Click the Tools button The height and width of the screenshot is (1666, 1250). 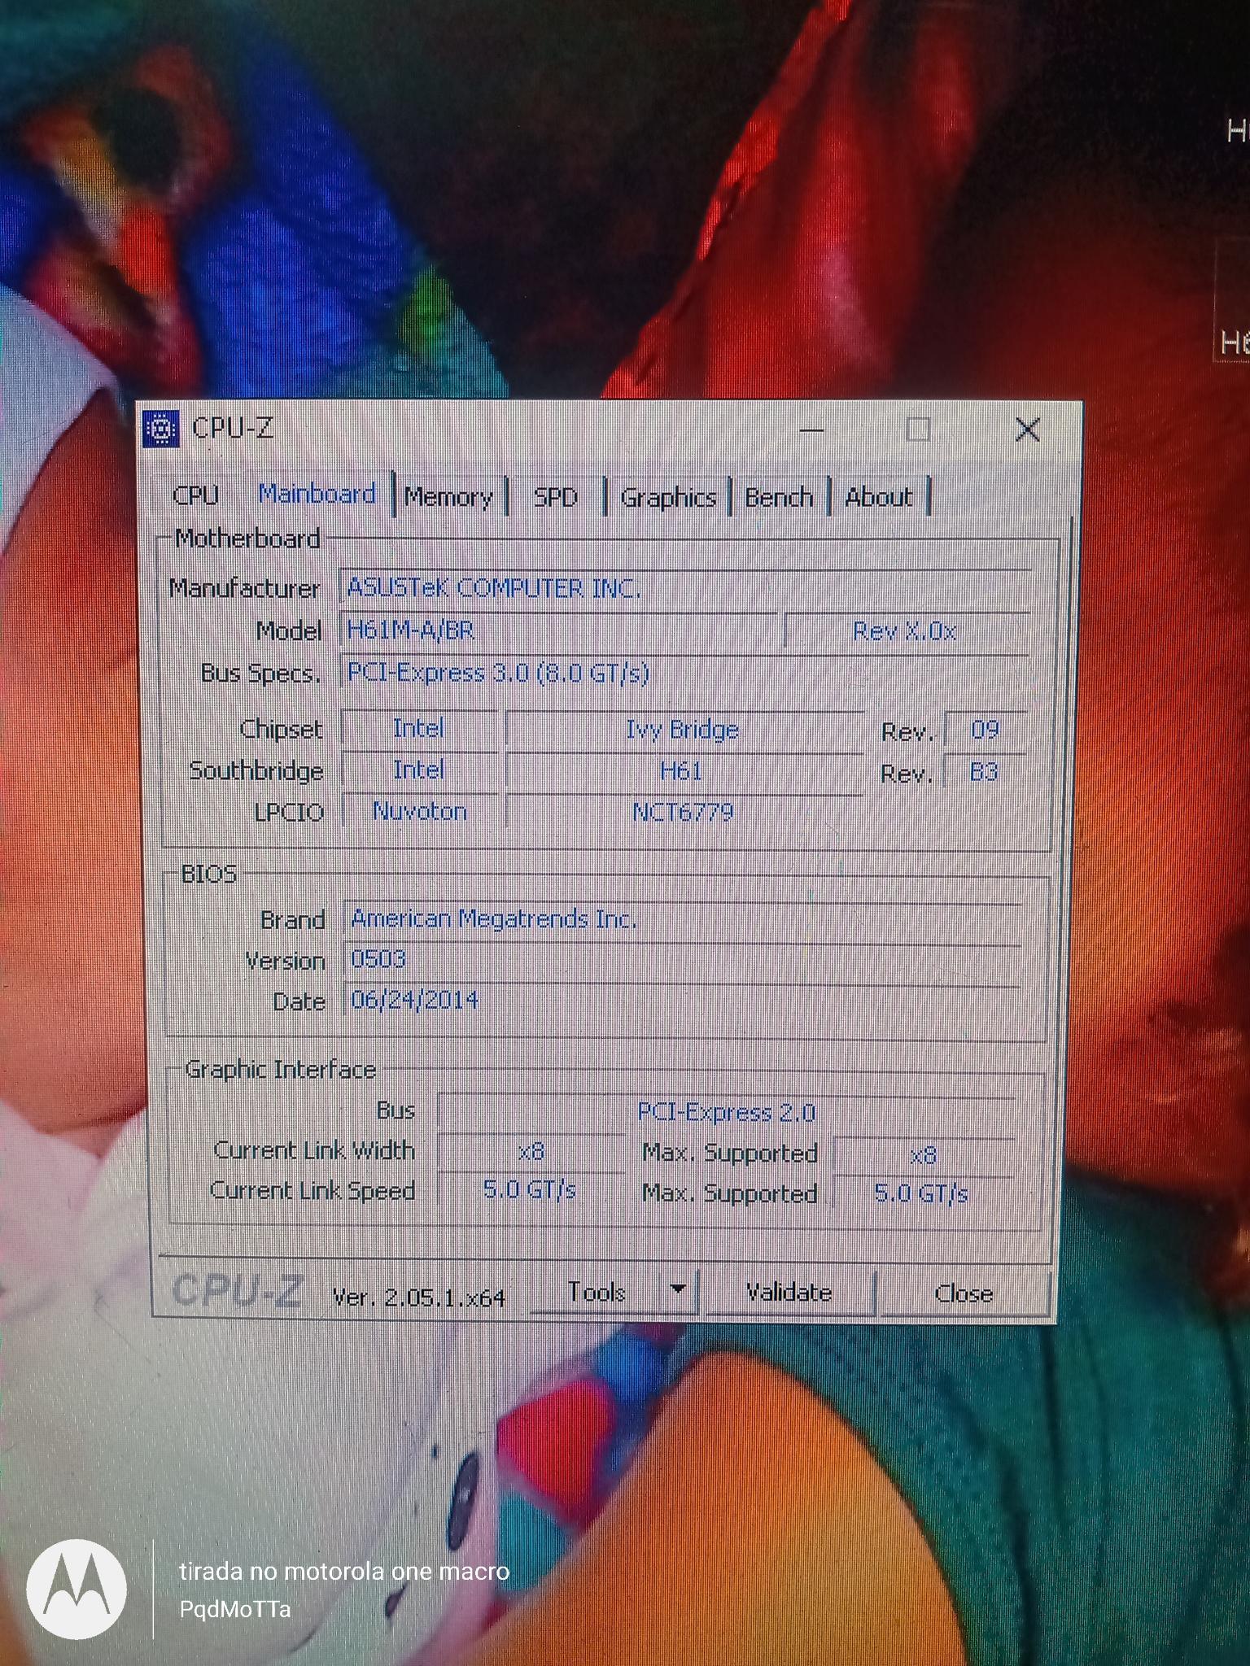(x=597, y=1292)
